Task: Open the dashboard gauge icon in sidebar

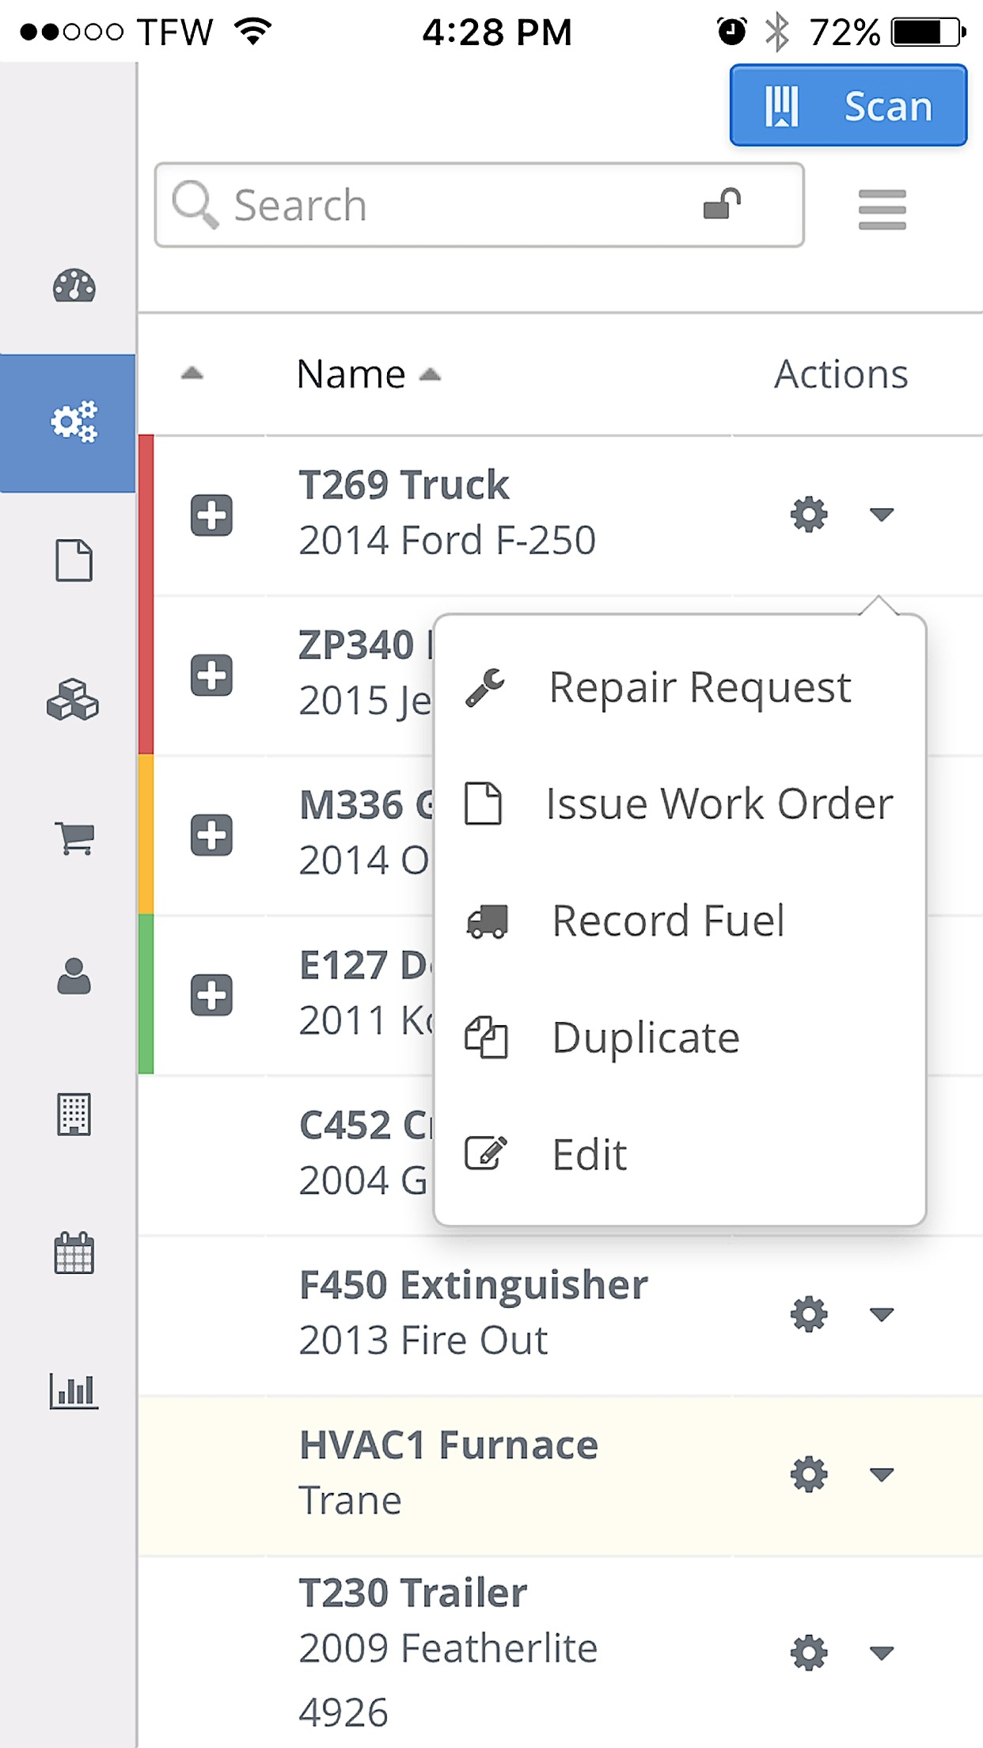Action: [x=74, y=286]
